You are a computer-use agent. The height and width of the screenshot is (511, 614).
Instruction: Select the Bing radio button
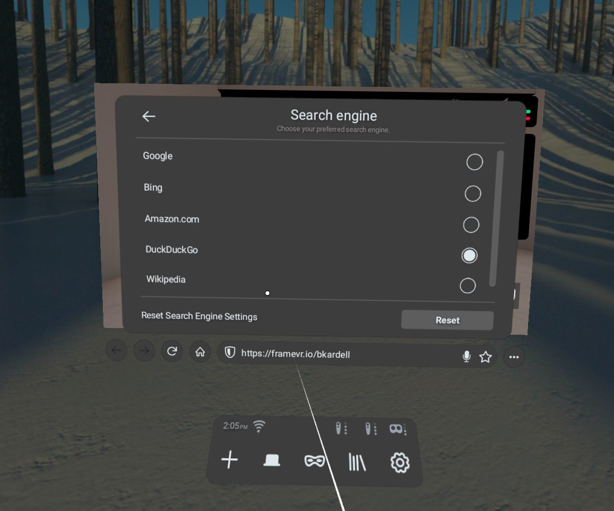point(473,194)
